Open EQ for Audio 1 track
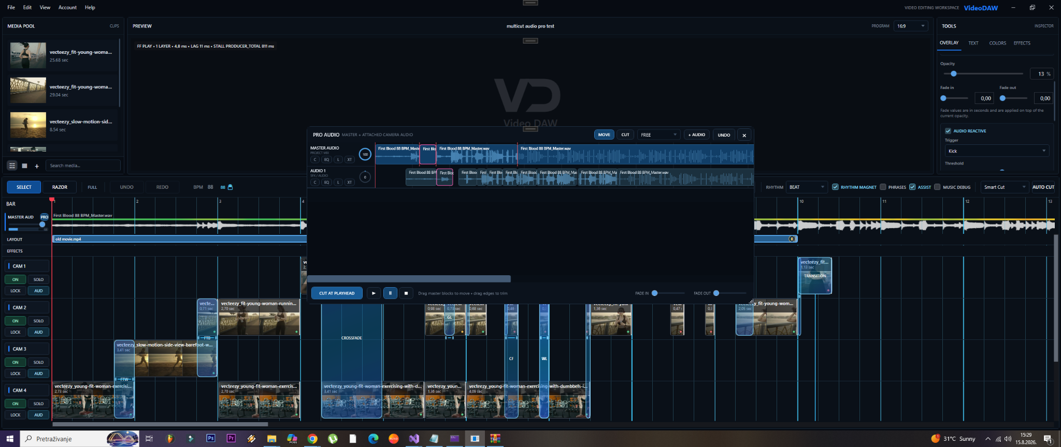 (326, 182)
